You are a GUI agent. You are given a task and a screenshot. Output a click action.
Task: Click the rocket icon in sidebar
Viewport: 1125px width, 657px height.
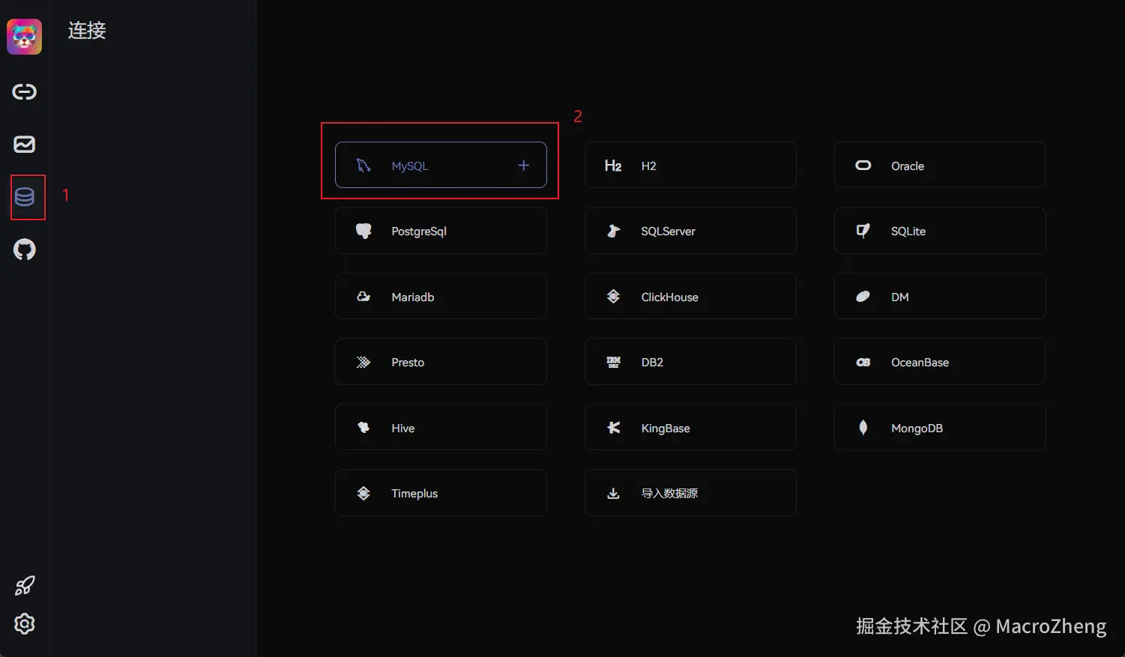[x=25, y=585]
